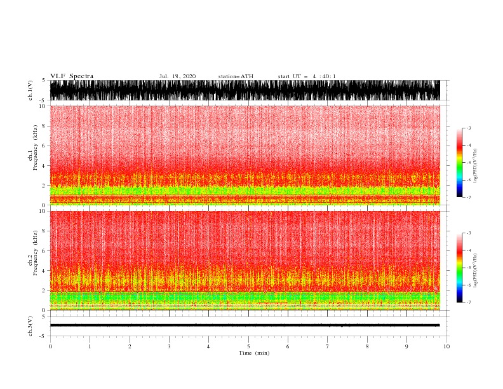503x389 pixels.
Task: Click the ch.2 color bar "log(PSD)(V²/Hz)" label
Action: tap(475, 271)
